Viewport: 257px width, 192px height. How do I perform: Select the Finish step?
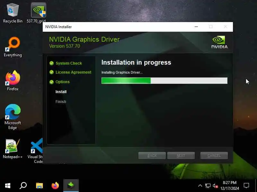(x=61, y=102)
